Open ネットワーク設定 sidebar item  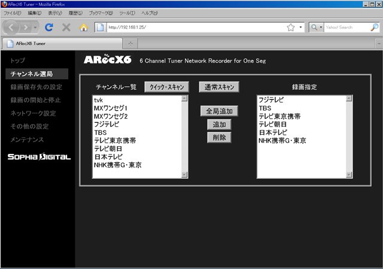pos(33,113)
